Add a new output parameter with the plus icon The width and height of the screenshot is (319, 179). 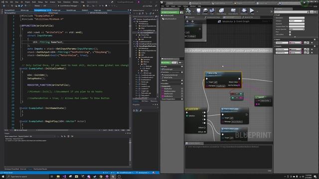tap(315, 46)
